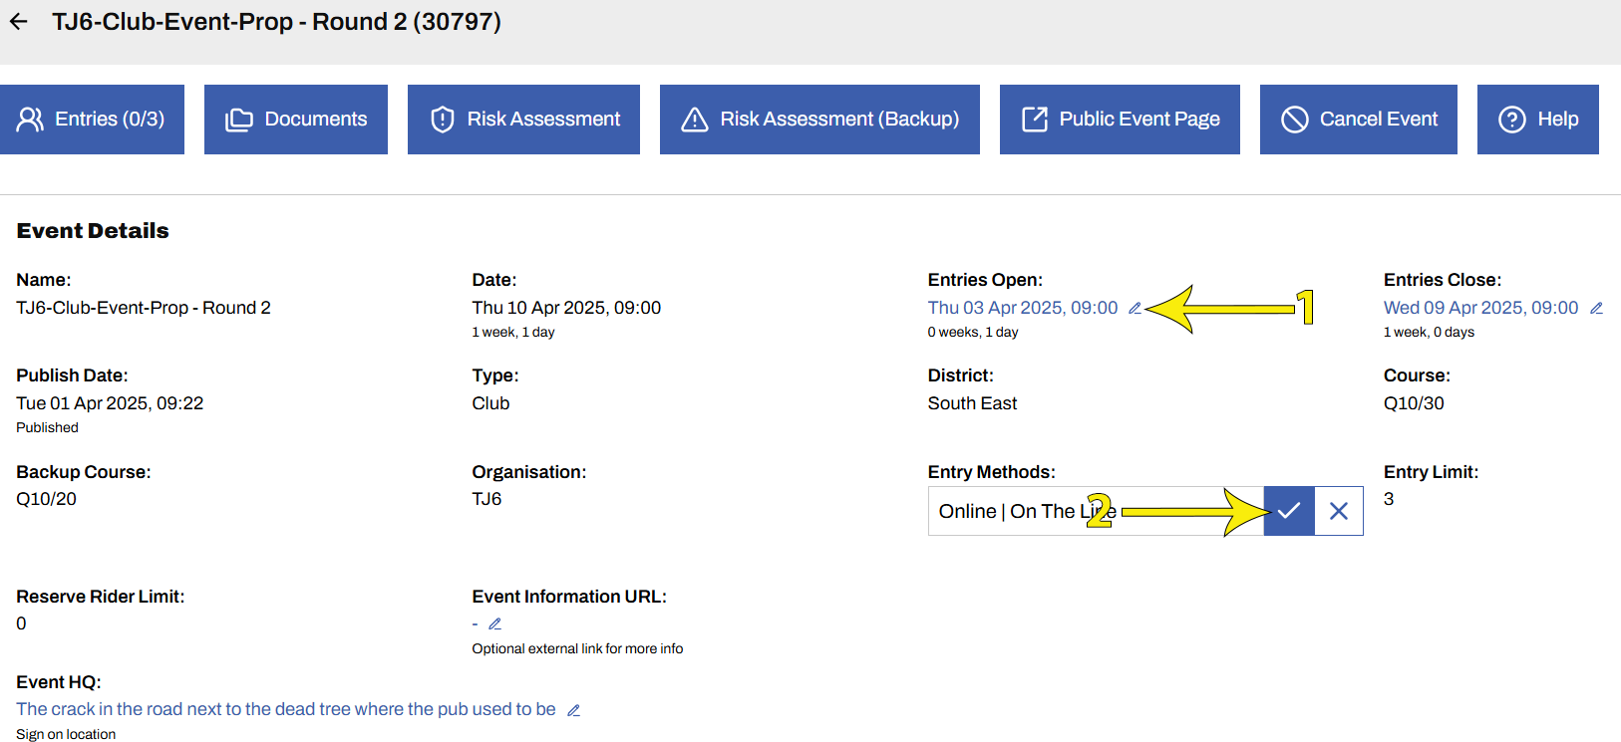Click the page title heading text

click(x=276, y=22)
